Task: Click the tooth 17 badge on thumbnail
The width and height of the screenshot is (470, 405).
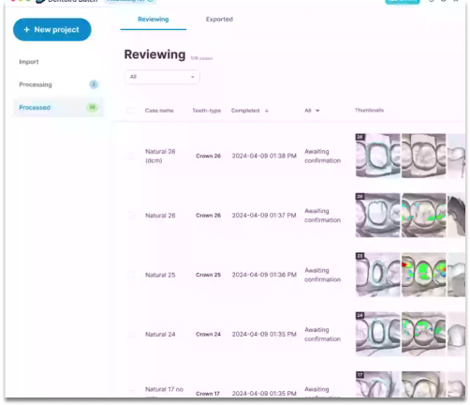Action: (x=360, y=375)
